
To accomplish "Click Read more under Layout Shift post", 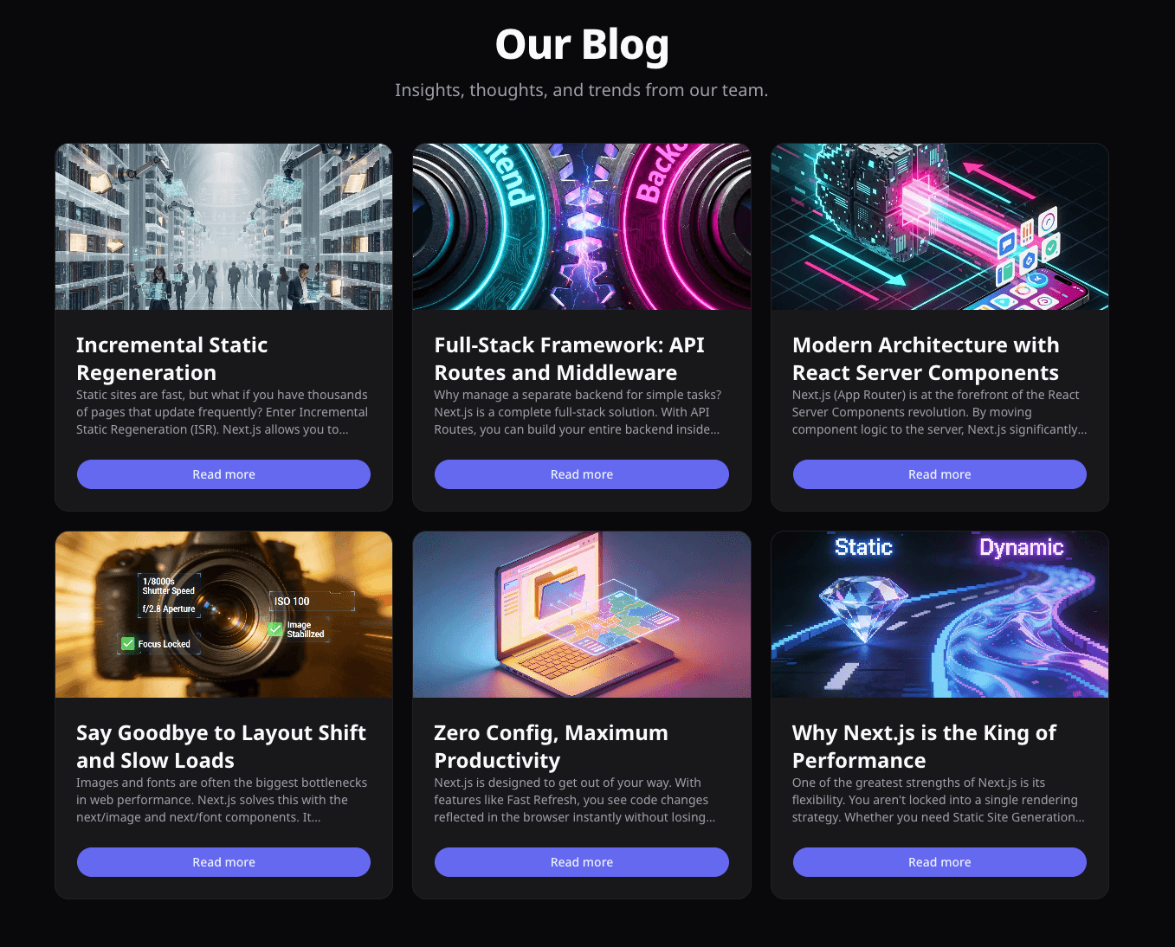I will coord(223,862).
